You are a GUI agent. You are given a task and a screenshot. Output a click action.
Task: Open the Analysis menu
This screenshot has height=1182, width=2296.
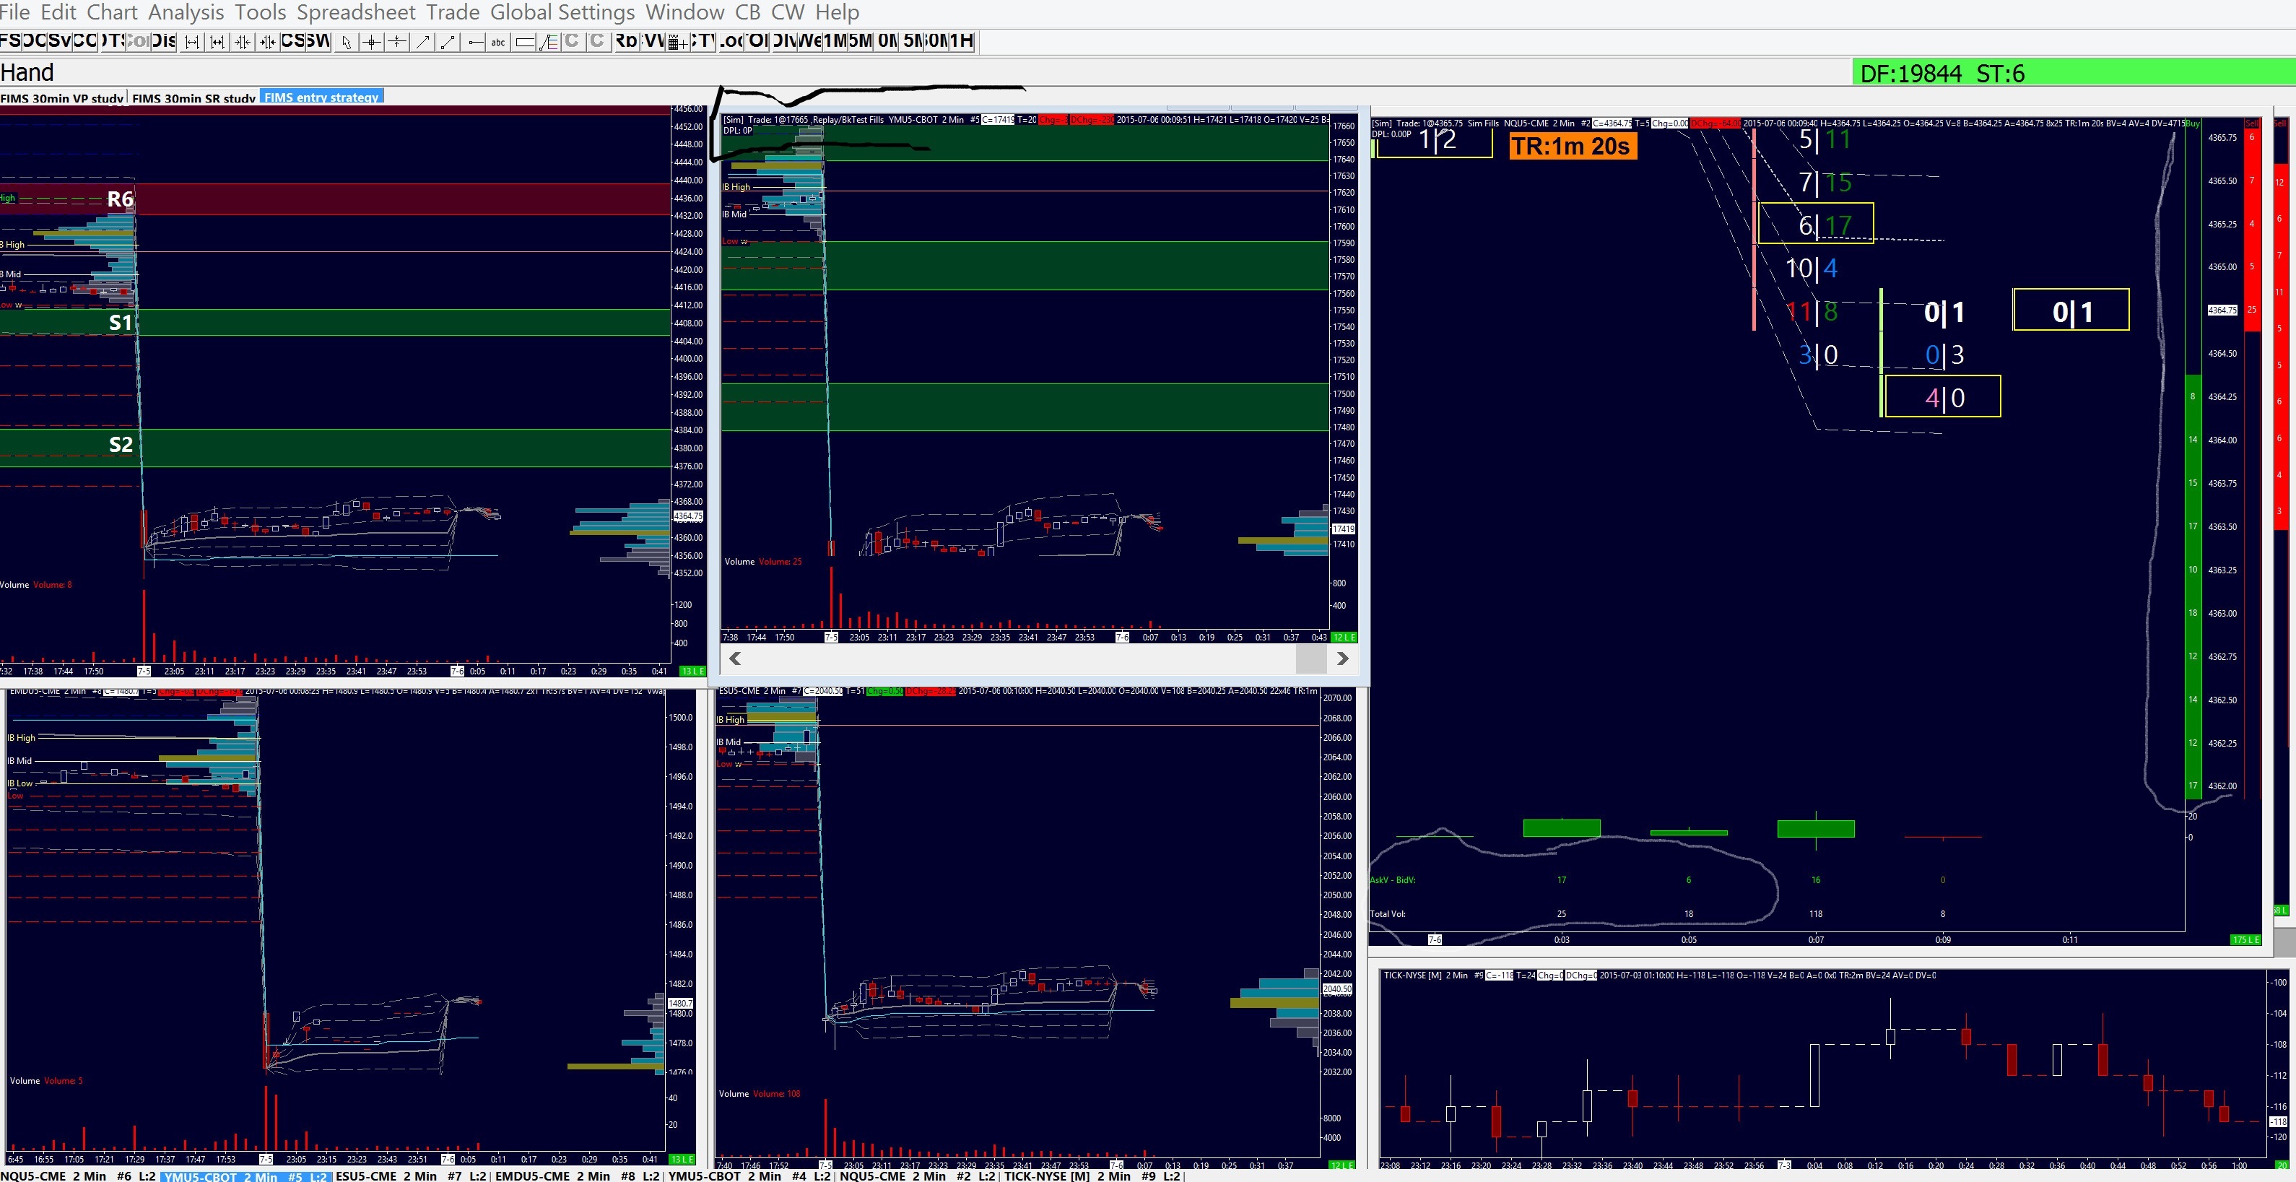click(x=186, y=12)
